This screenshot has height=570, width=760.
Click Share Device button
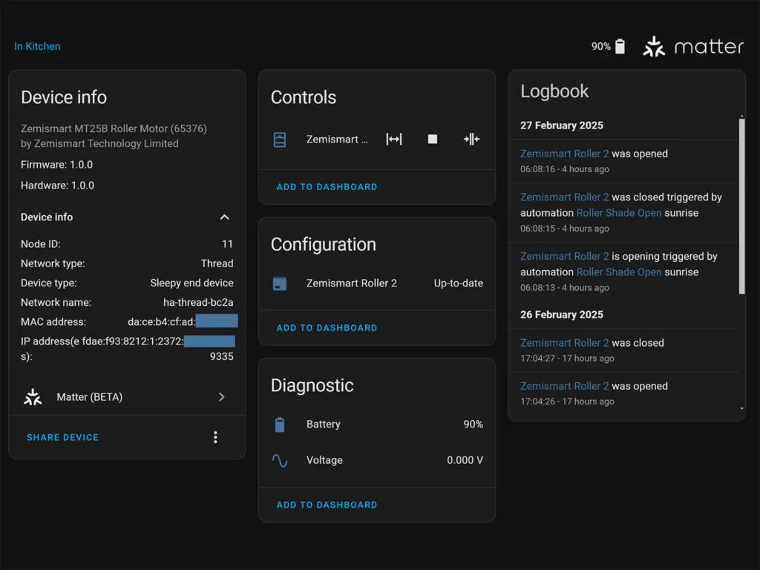pyautogui.click(x=62, y=438)
